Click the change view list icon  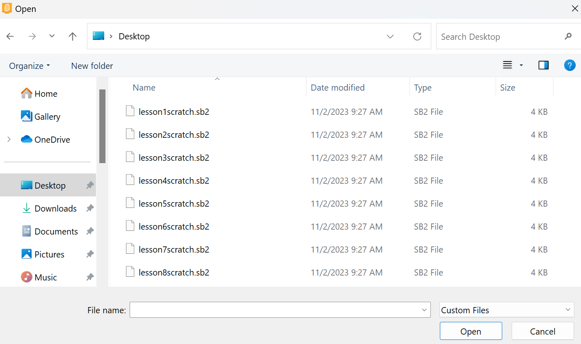click(x=508, y=65)
